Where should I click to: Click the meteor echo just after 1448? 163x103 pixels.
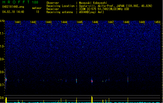pos(128,80)
